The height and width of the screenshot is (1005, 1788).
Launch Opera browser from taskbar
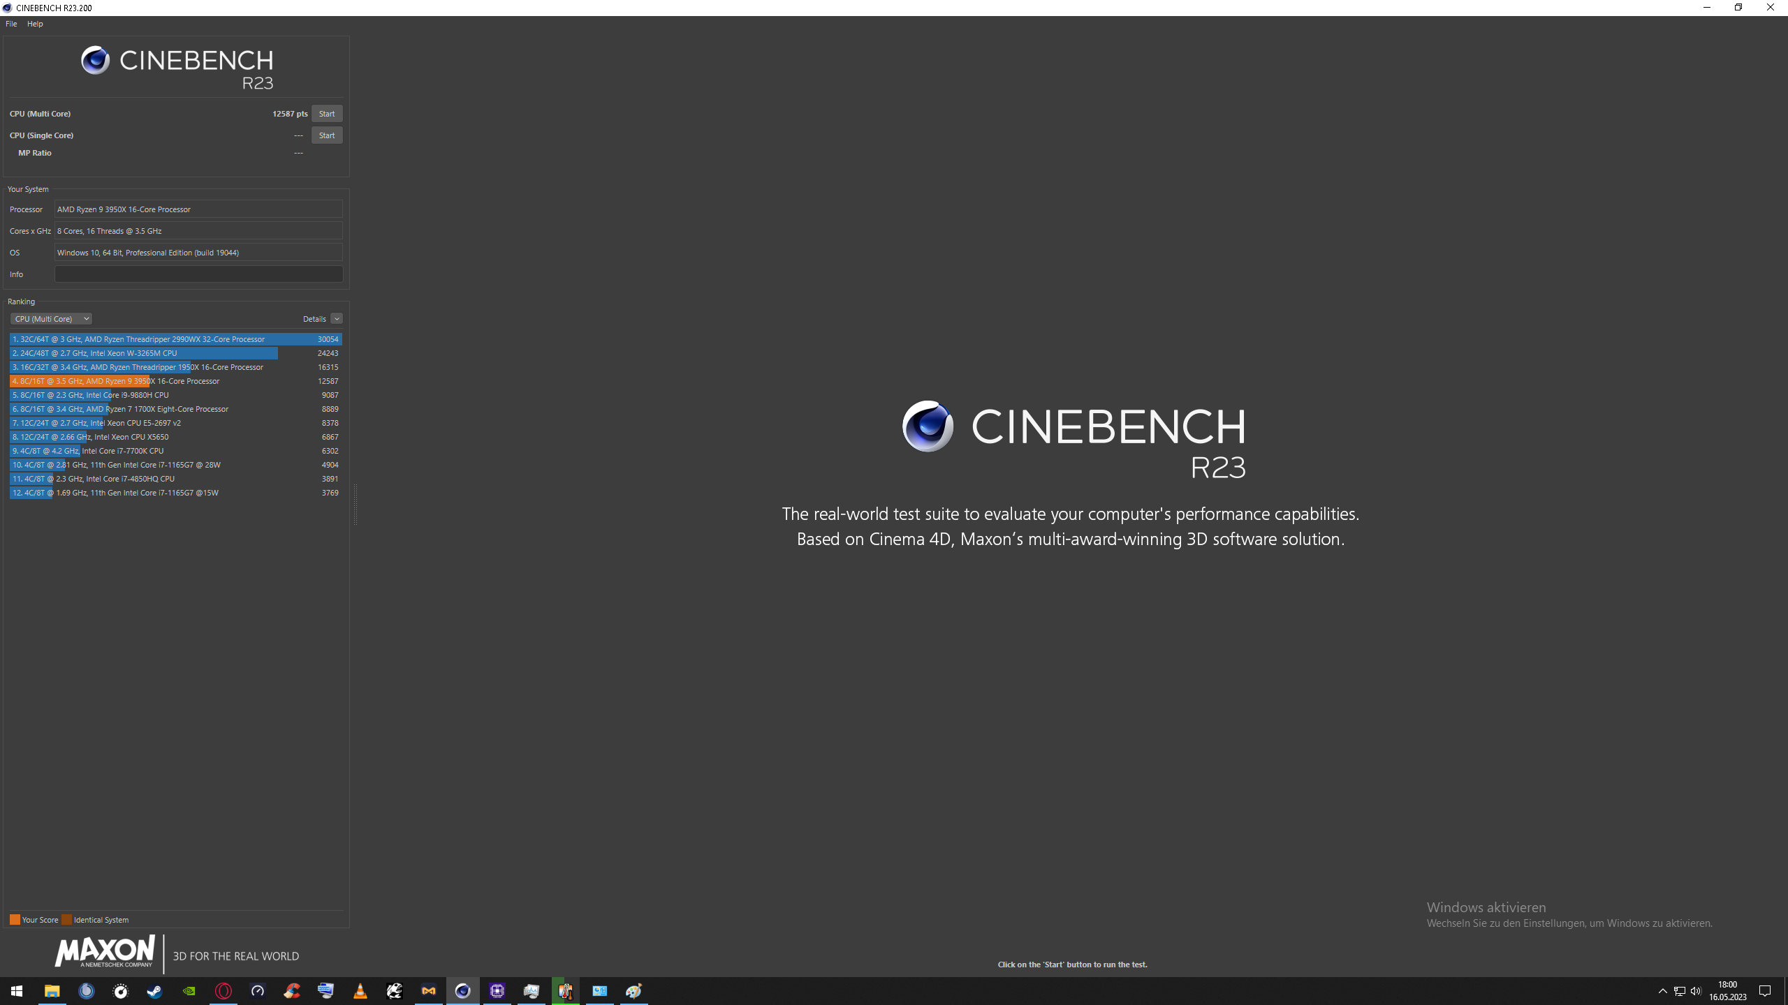coord(223,991)
